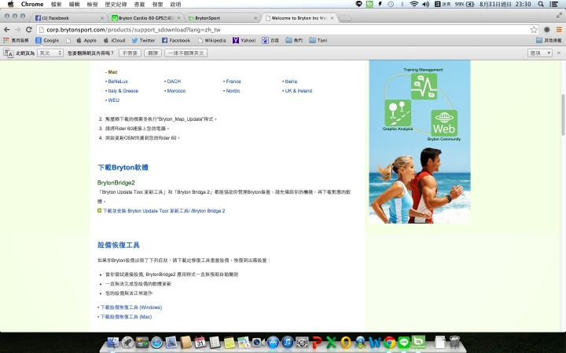Click 下載設備恢復工具 (Mac) link
Screen dimensions: 566x353
[x=126, y=317]
